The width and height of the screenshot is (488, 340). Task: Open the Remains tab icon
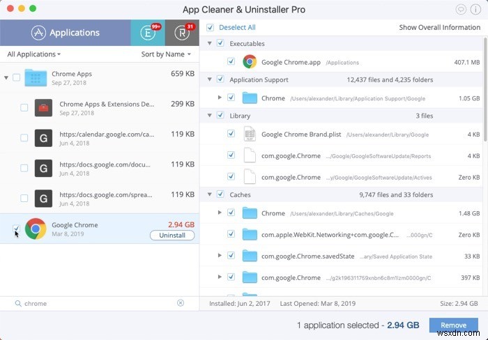tap(182, 32)
